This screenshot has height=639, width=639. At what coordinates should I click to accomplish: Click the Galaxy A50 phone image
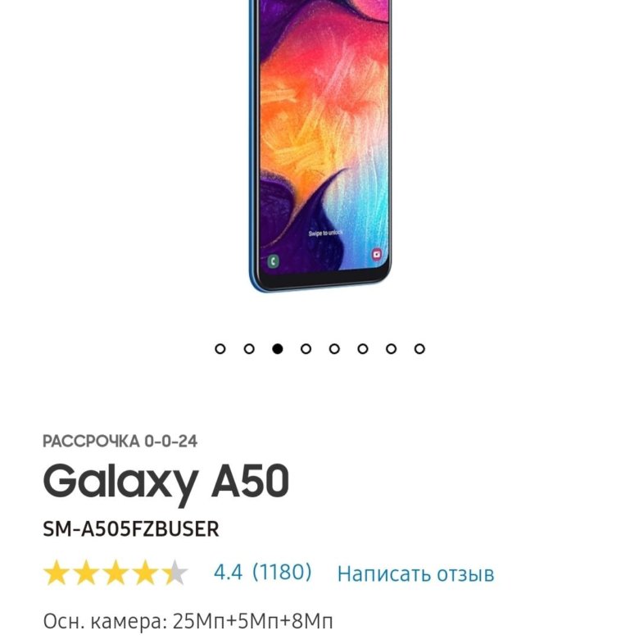click(x=320, y=146)
